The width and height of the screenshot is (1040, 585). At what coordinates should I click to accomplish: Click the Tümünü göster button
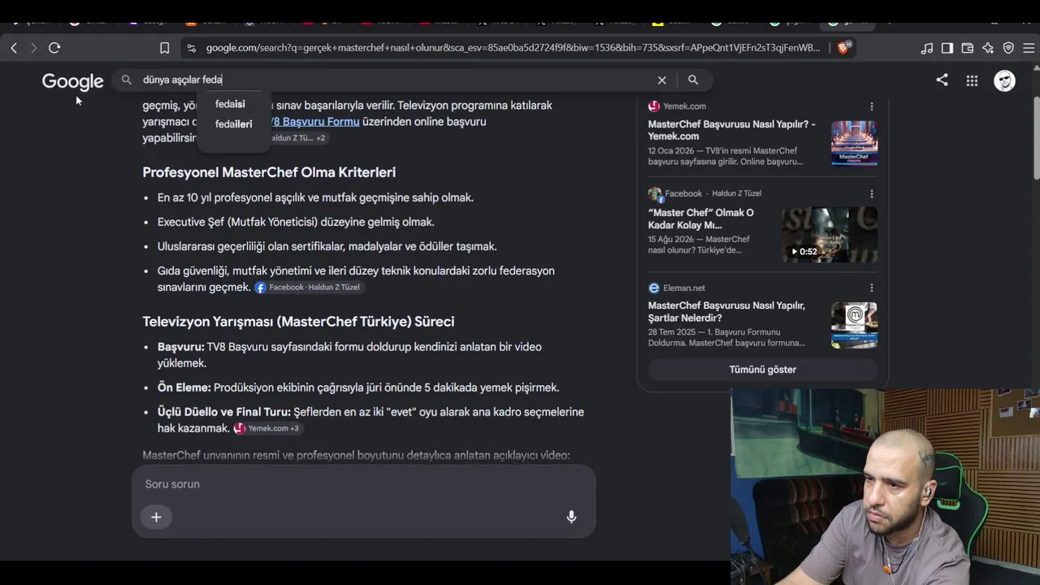[x=762, y=370]
